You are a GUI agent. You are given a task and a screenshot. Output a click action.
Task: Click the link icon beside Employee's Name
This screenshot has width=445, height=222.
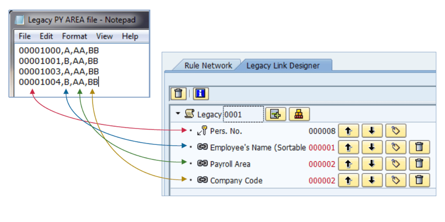click(202, 147)
